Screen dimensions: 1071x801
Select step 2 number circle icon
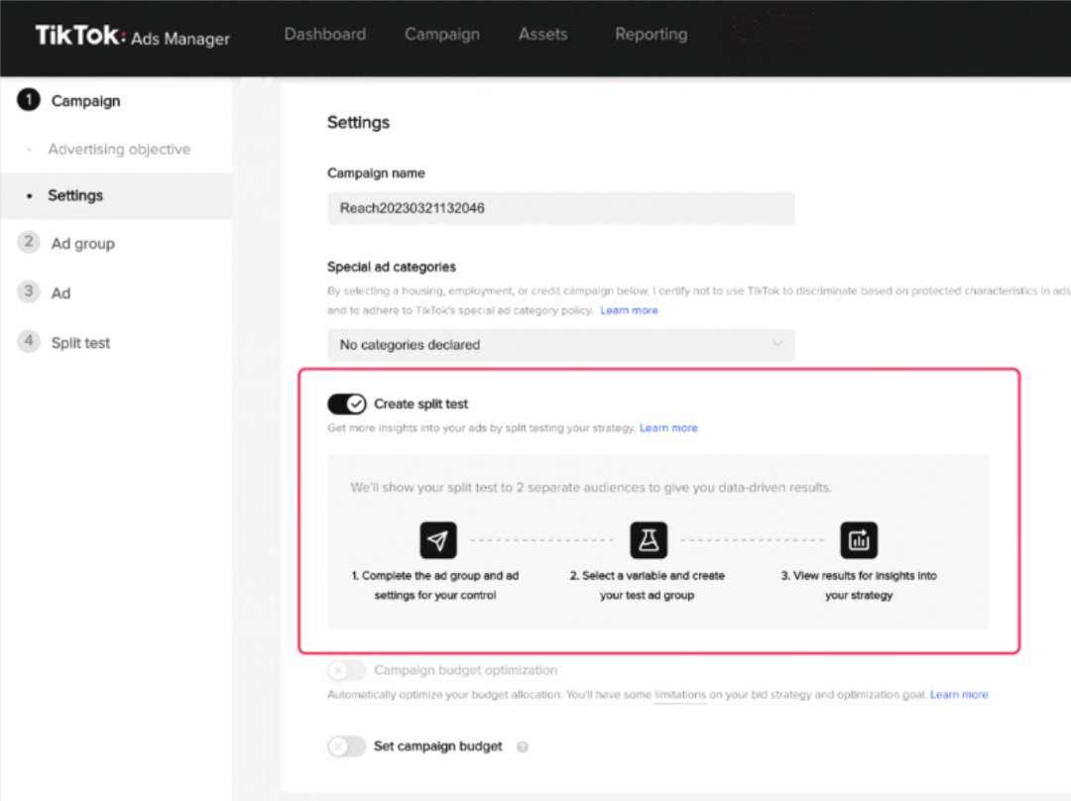click(29, 243)
